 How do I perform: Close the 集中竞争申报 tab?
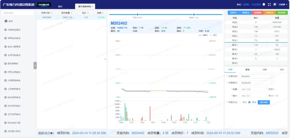pos(93,6)
